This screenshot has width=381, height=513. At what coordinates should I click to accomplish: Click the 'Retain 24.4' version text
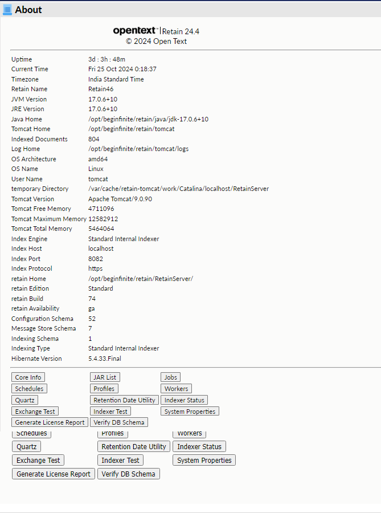tap(181, 31)
